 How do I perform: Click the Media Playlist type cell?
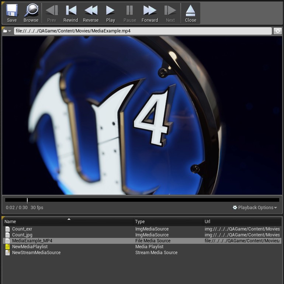click(x=149, y=247)
